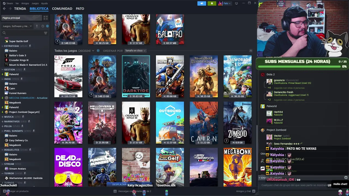Image resolution: width=349 pixels, height=196 pixels.
Task: Toggle ready-to-play filter in the sidebar
Action: point(47,26)
